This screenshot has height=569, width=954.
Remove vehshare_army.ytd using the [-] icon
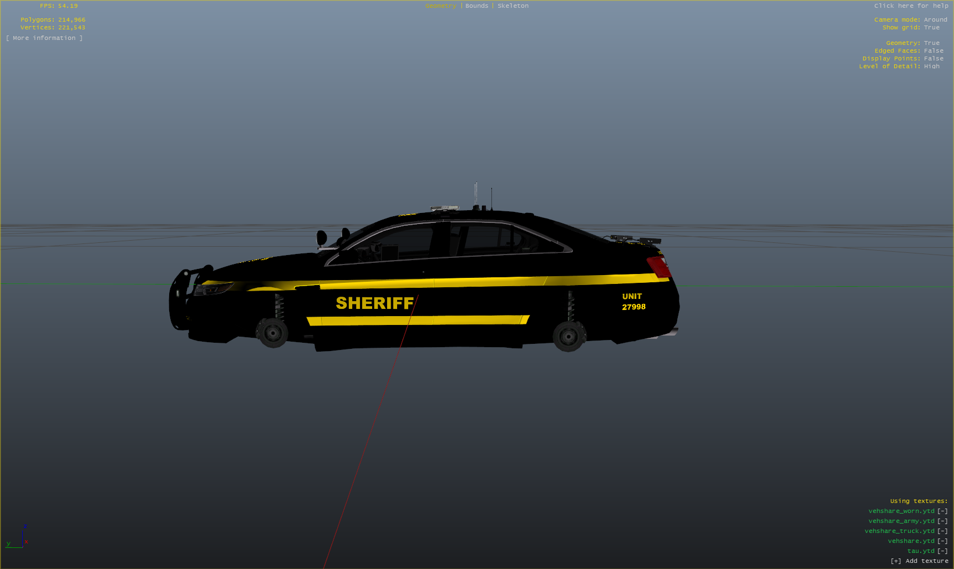pyautogui.click(x=942, y=521)
